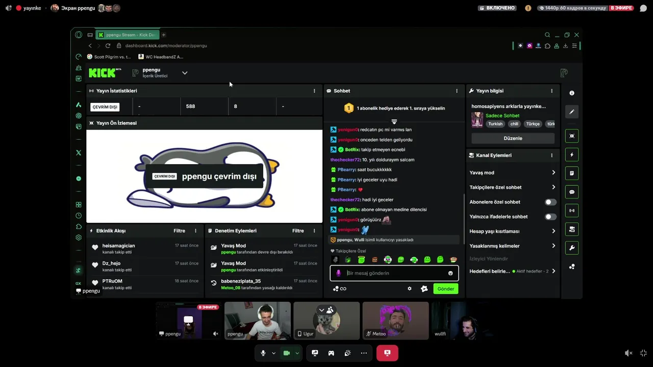Viewport: 653px width, 367px height.
Task: Unmute the stream volume speaker icon
Action: 629,353
